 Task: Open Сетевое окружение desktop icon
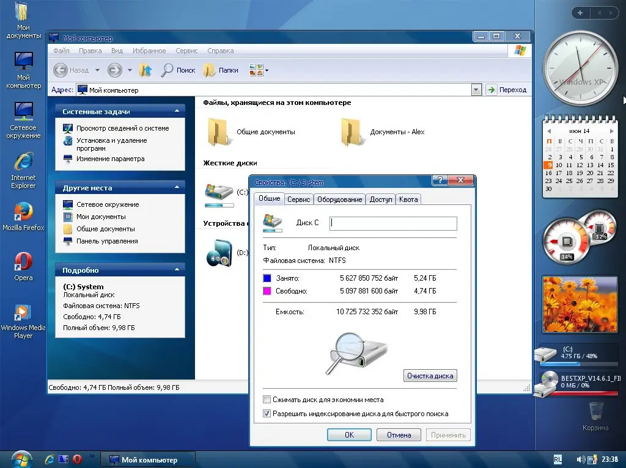[x=23, y=120]
